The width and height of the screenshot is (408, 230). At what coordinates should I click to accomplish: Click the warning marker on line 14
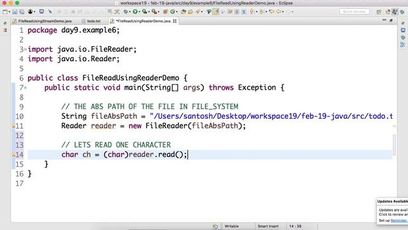pyautogui.click(x=13, y=155)
